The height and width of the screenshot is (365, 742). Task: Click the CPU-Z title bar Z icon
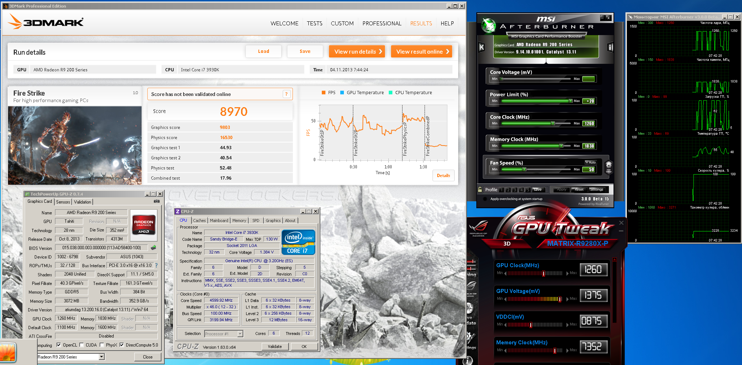178,211
